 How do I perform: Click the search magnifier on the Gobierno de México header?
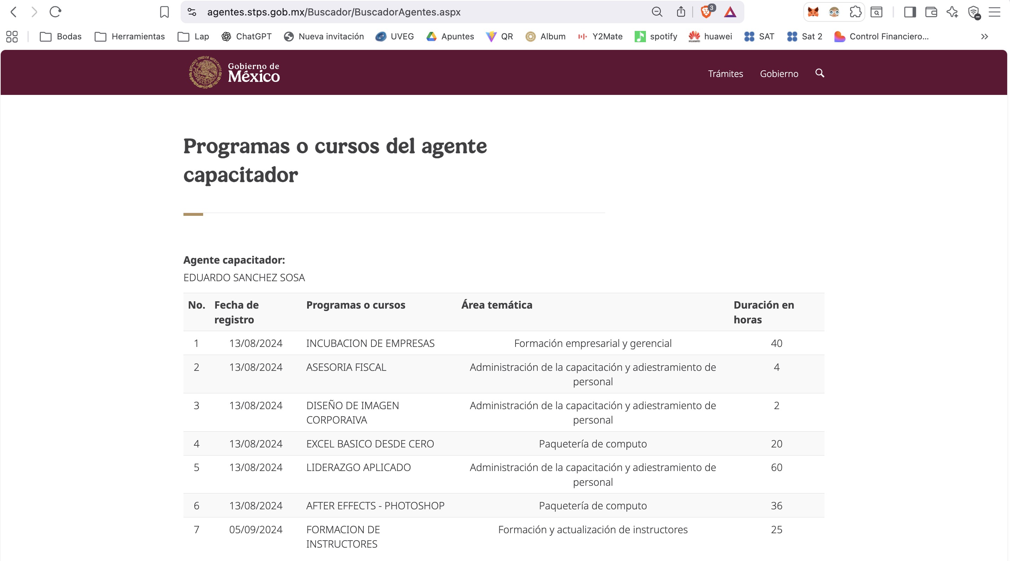pyautogui.click(x=820, y=73)
